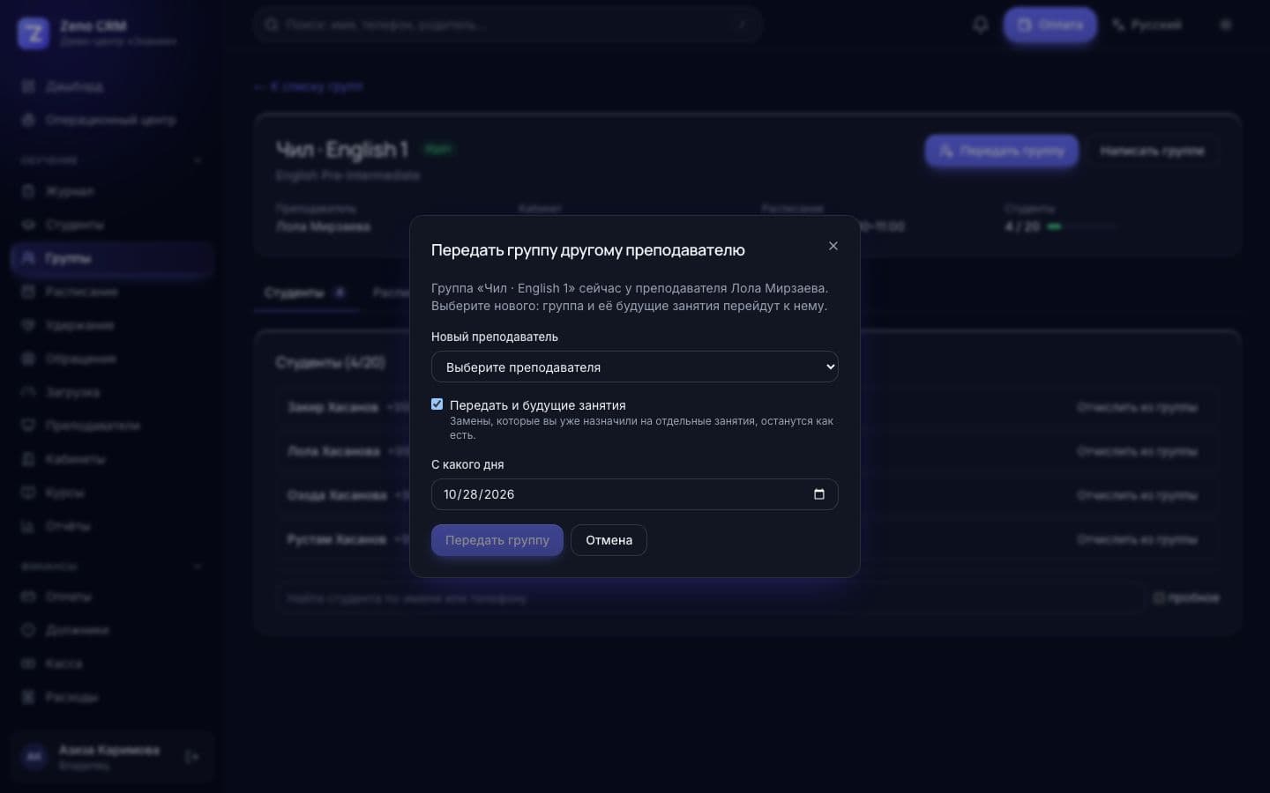
Task: Open Отчеты in the sidebar
Action: point(112,526)
